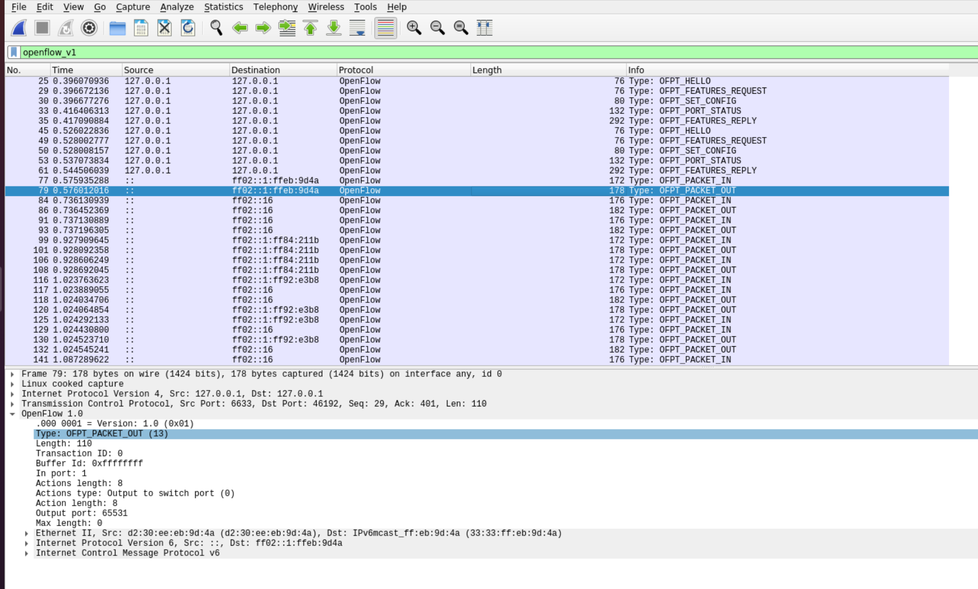The image size is (978, 589).
Task: Zoom in the main window text
Action: pos(414,28)
